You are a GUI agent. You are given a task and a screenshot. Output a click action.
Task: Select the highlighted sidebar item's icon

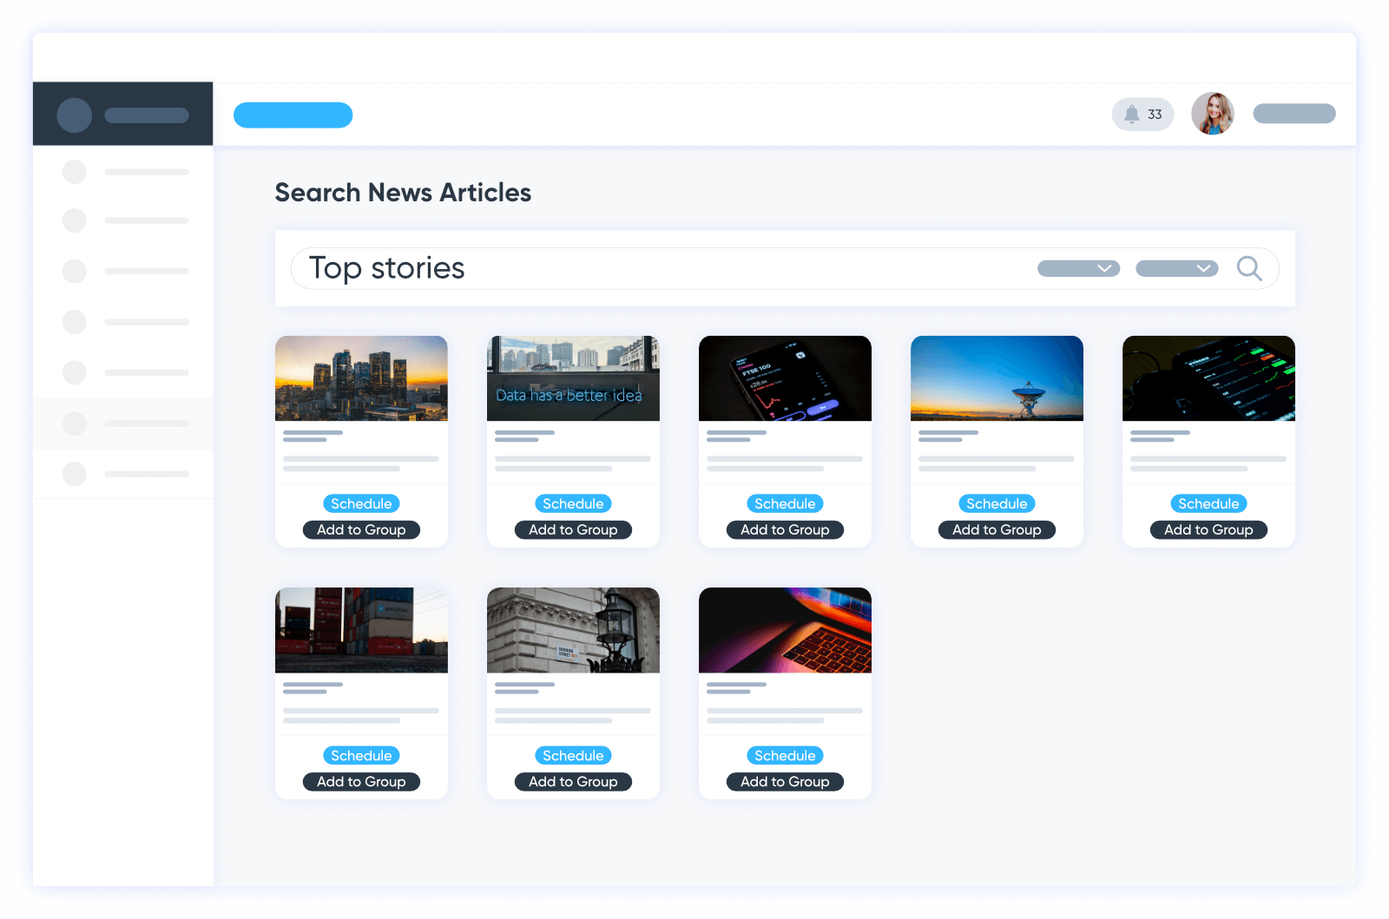click(x=75, y=423)
